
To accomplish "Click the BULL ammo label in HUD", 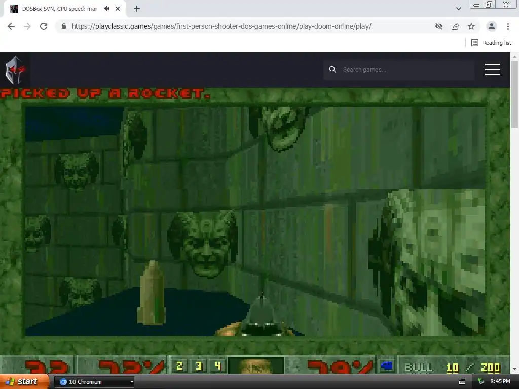I will point(419,368).
